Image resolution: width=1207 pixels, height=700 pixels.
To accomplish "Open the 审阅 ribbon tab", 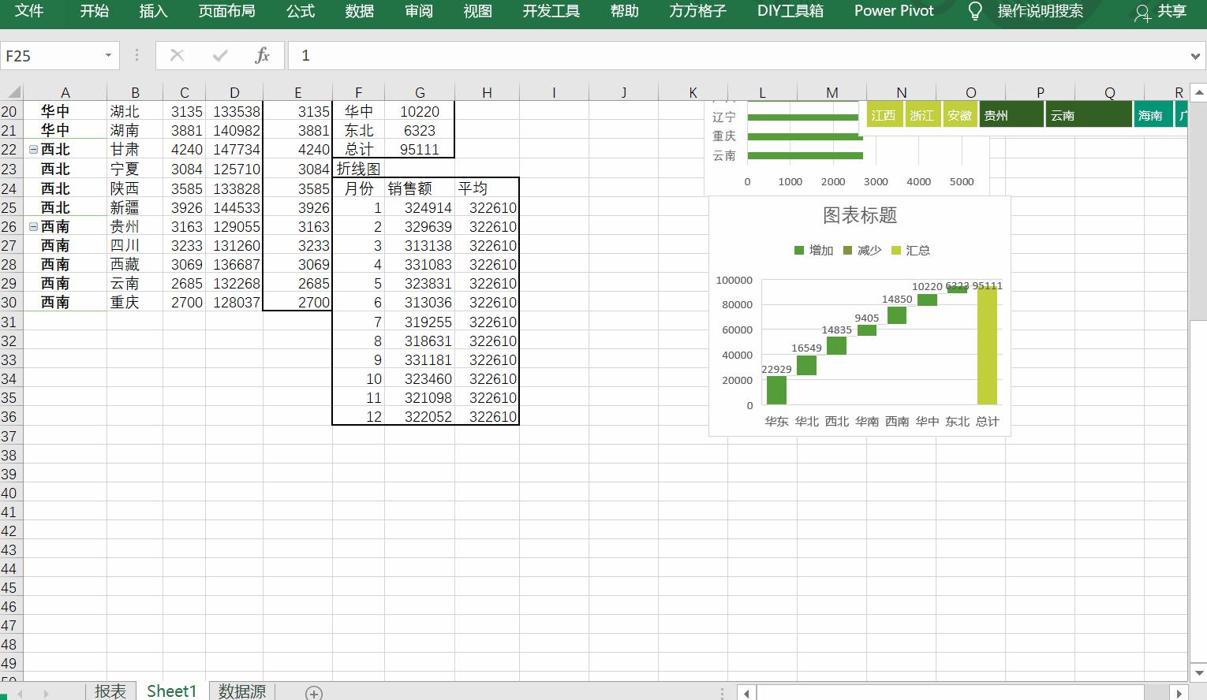I will [x=418, y=11].
